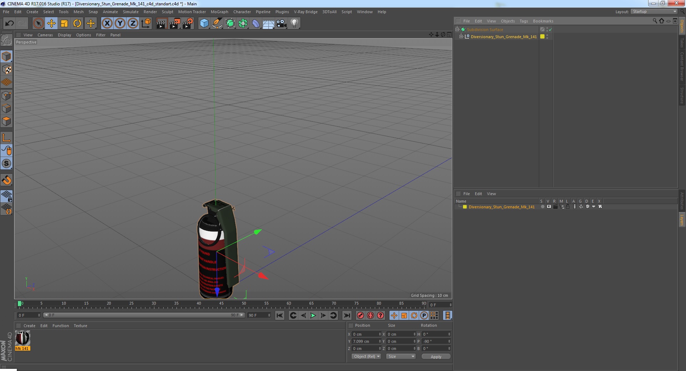This screenshot has width=686, height=371.
Task: Toggle Y axis lock
Action: [120, 24]
